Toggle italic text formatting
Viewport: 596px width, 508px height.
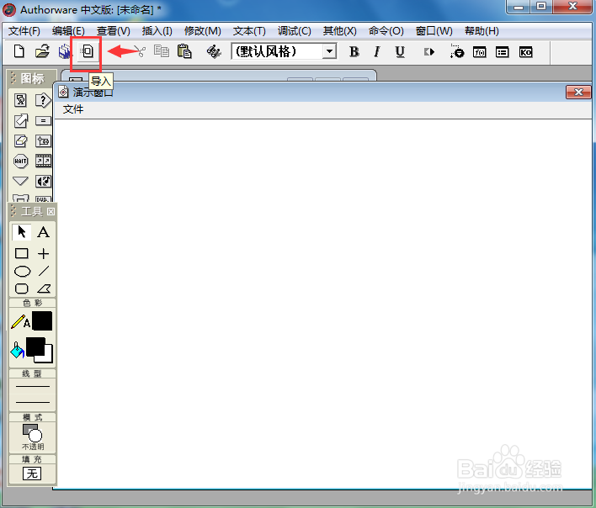[376, 51]
